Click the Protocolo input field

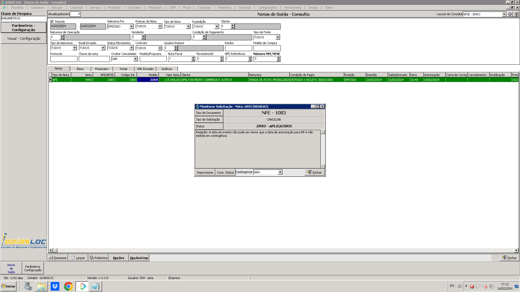pos(64,59)
